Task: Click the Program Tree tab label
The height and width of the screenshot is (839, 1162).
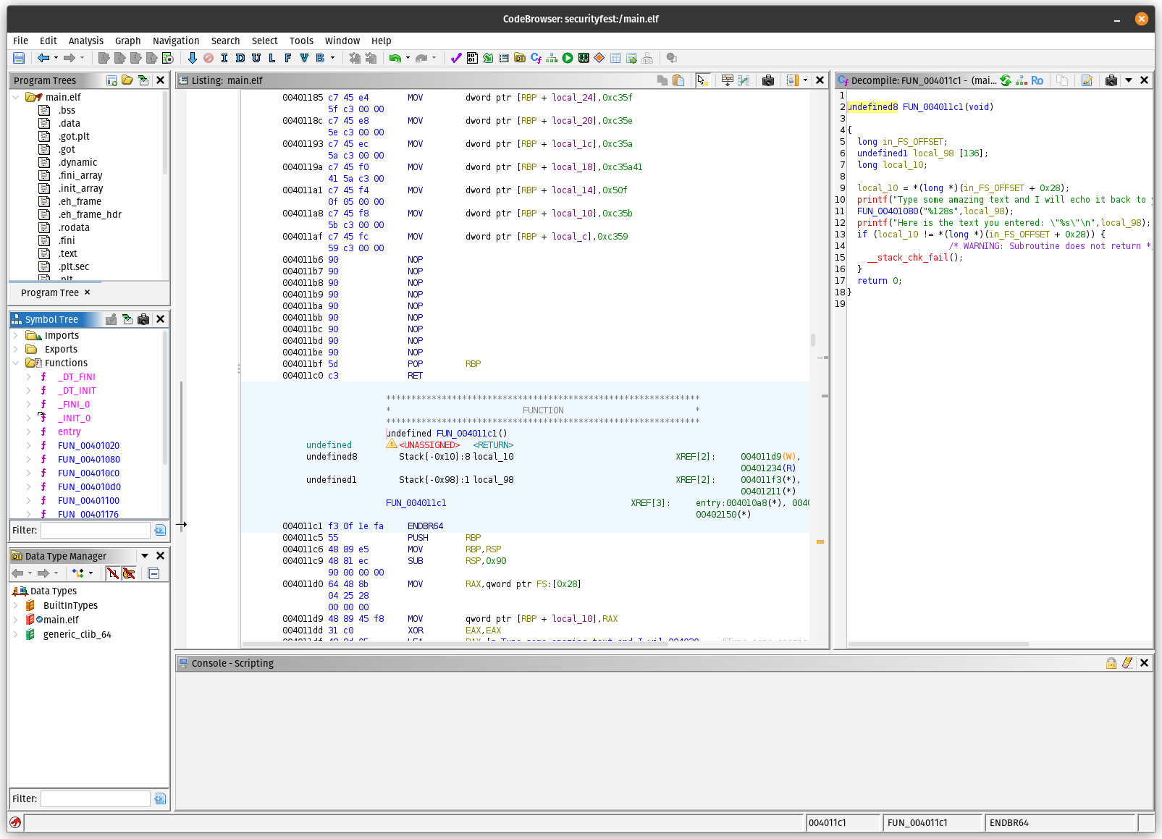Action: (x=49, y=292)
